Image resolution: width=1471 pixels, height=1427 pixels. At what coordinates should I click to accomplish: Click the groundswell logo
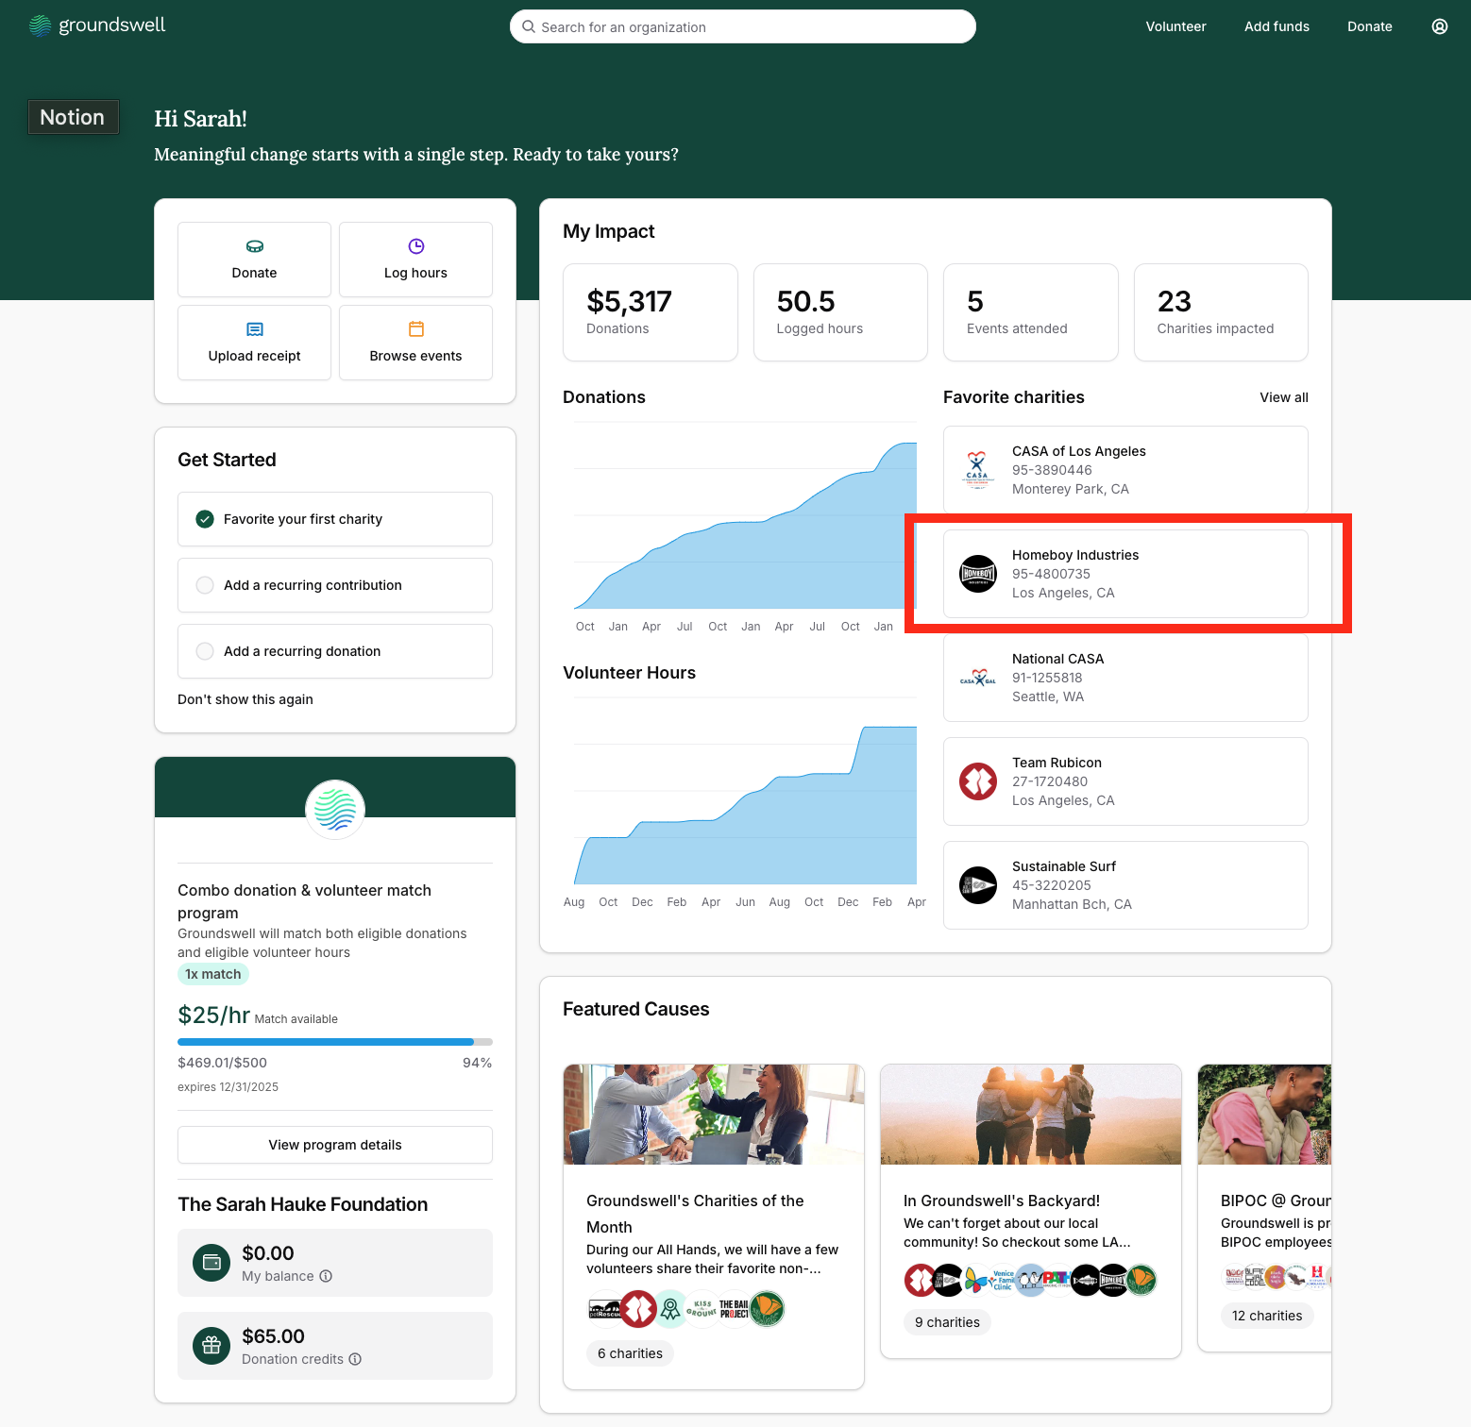coord(97,25)
